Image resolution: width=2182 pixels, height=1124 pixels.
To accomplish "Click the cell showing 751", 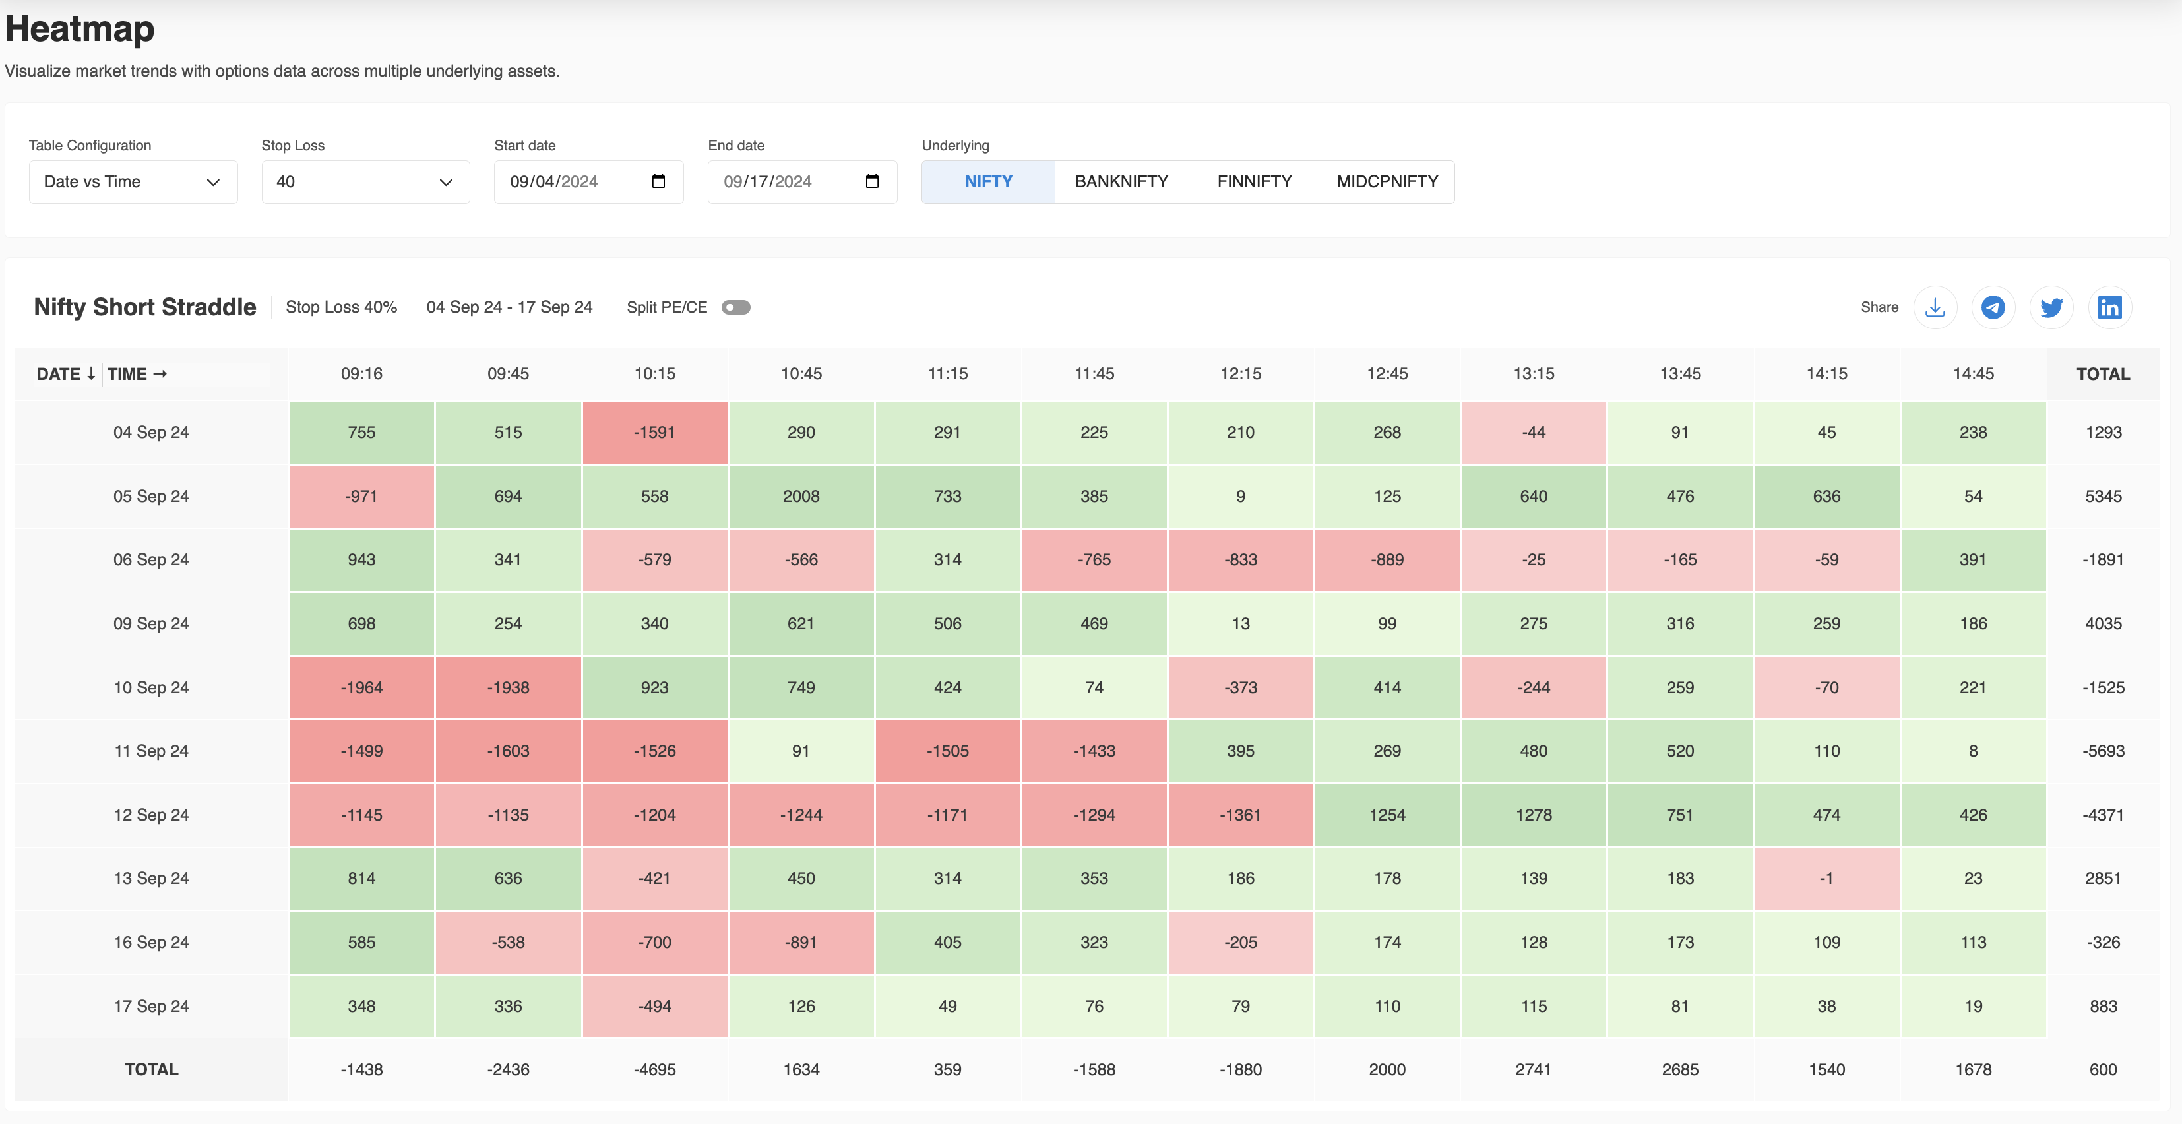I will coord(1681,815).
